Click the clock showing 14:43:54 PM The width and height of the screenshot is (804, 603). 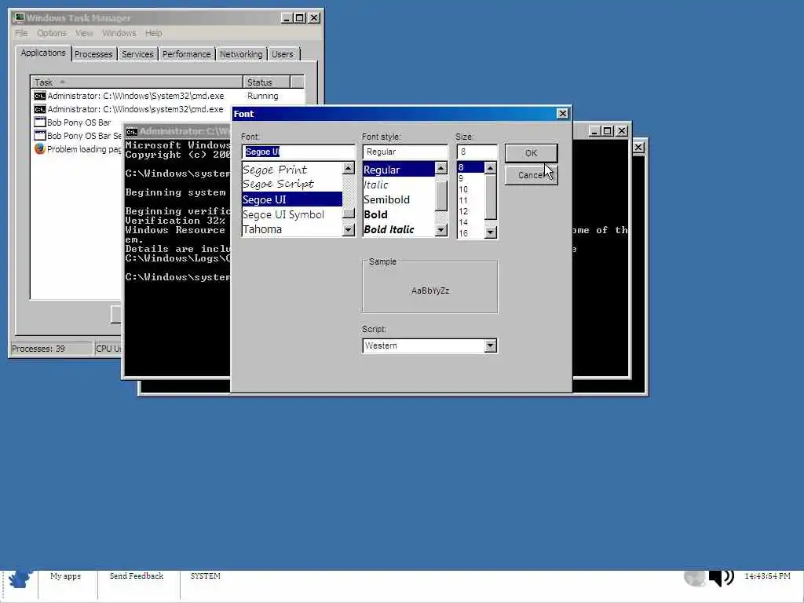pos(767,576)
